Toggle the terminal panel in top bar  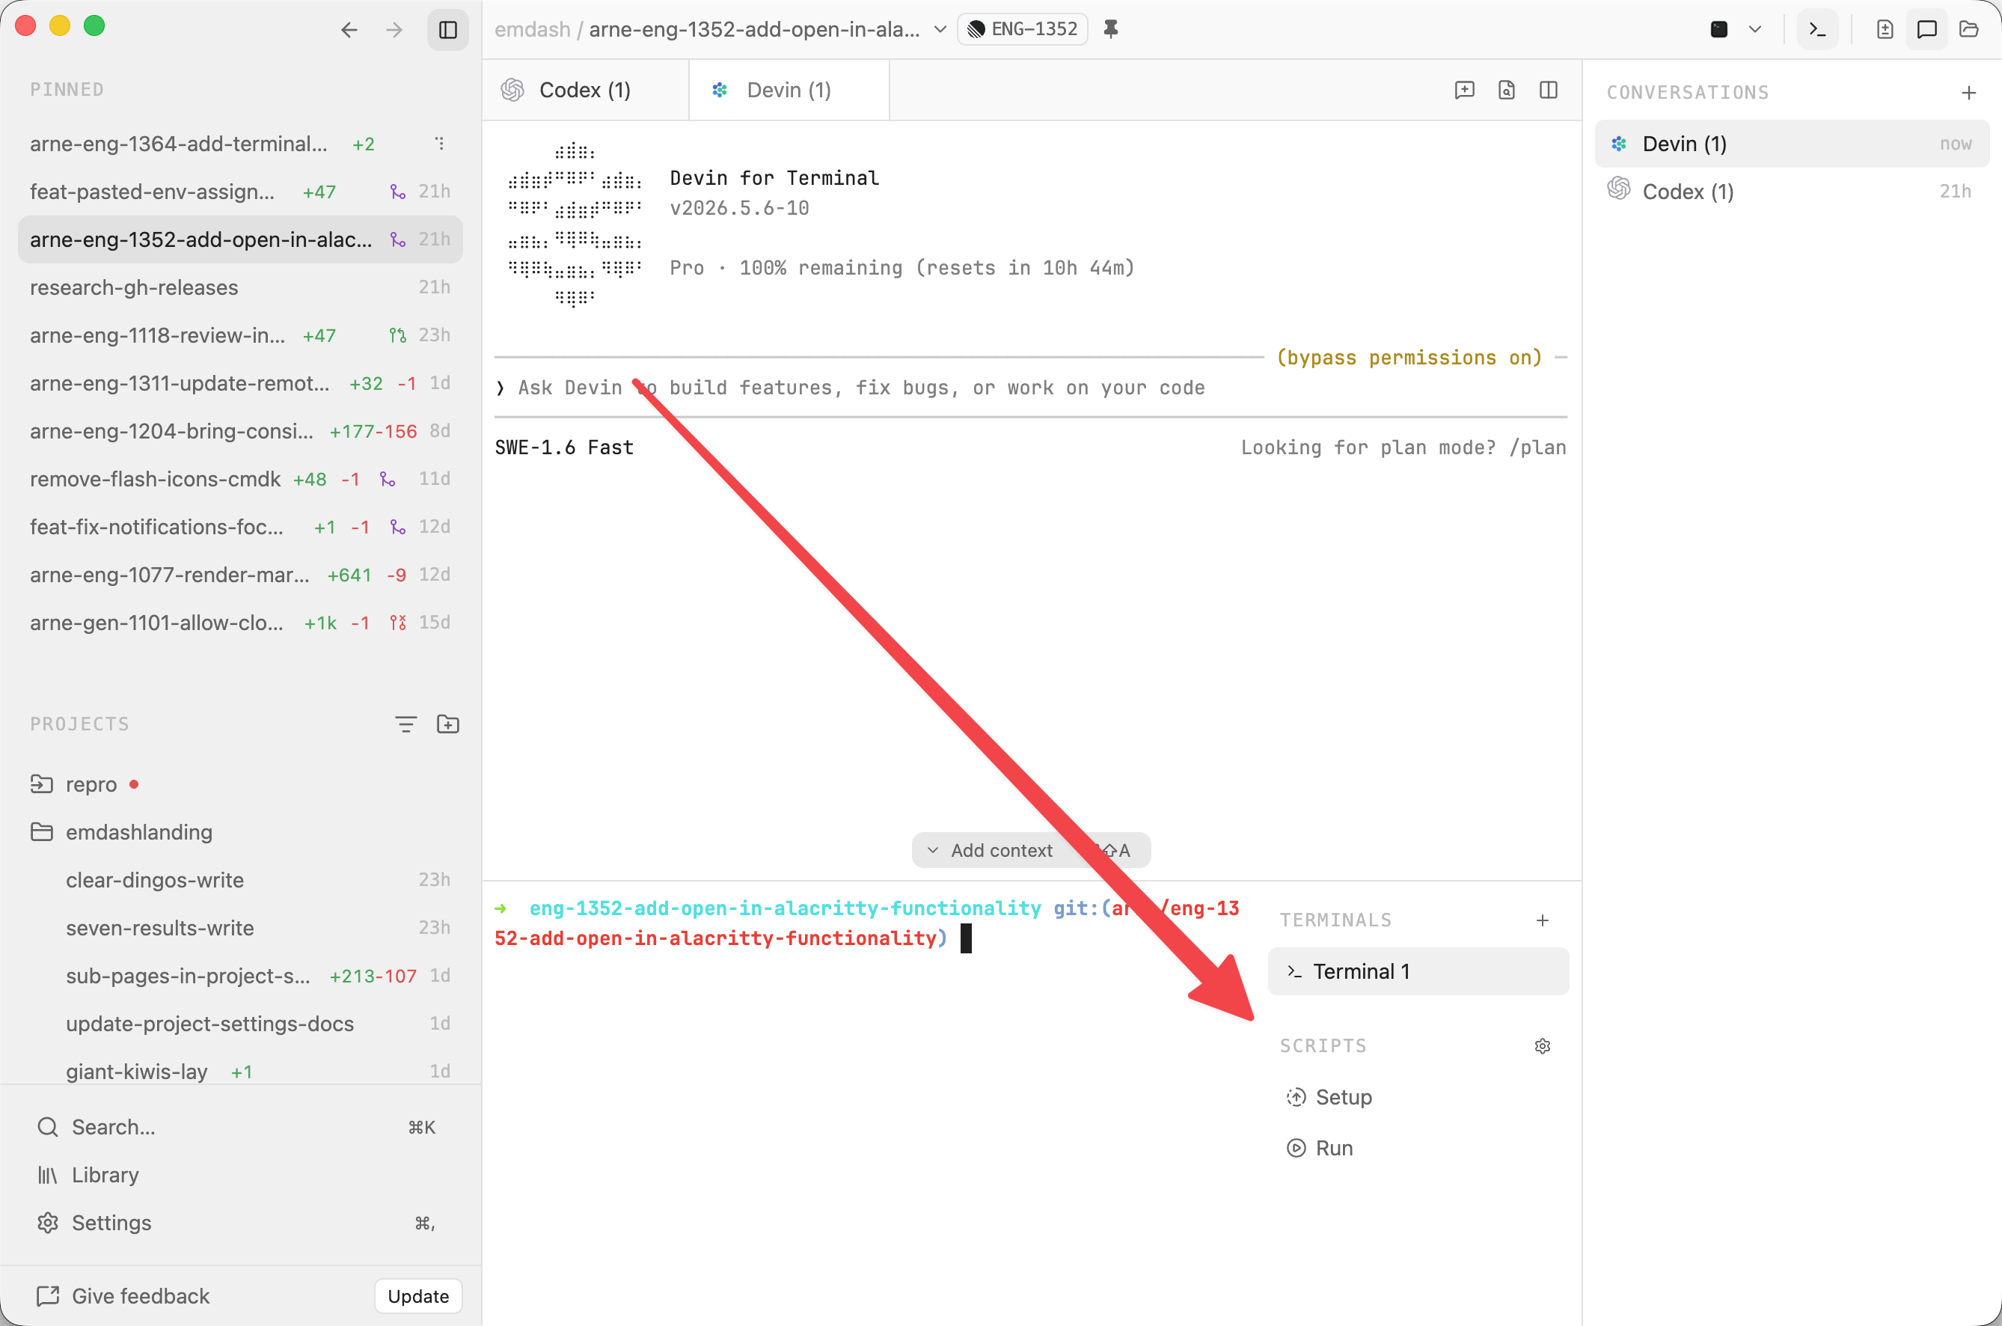click(x=1817, y=30)
